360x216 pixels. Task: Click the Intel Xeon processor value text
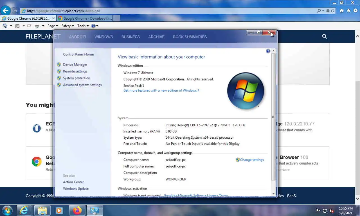pyautogui.click(x=205, y=125)
